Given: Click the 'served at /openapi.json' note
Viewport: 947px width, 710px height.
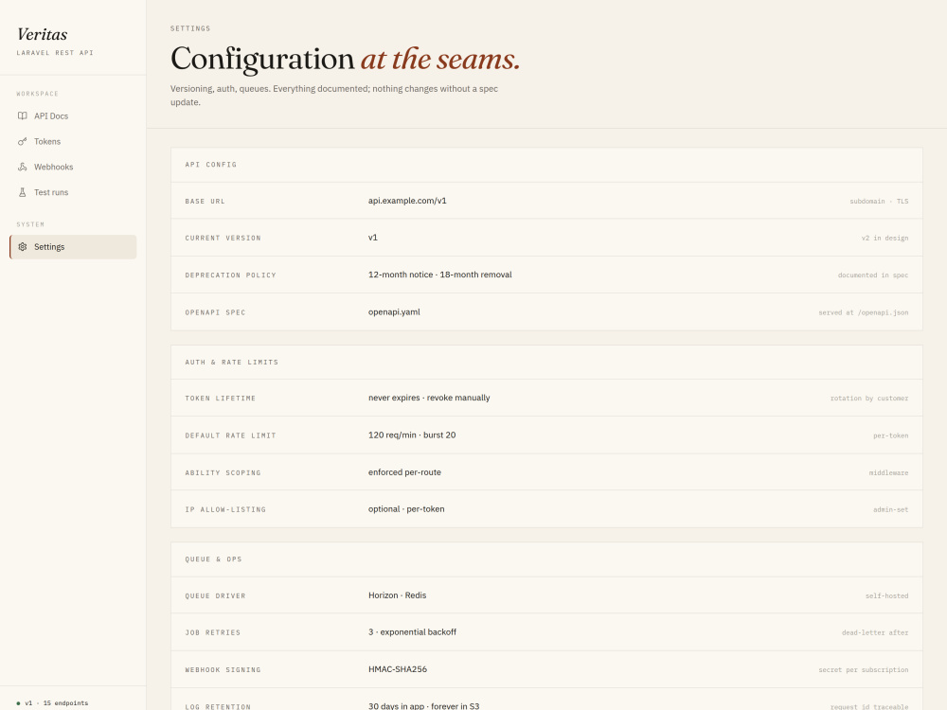Looking at the screenshot, I should pyautogui.click(x=863, y=312).
